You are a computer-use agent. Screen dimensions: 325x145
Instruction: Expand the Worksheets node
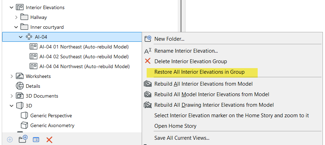pos(12,76)
